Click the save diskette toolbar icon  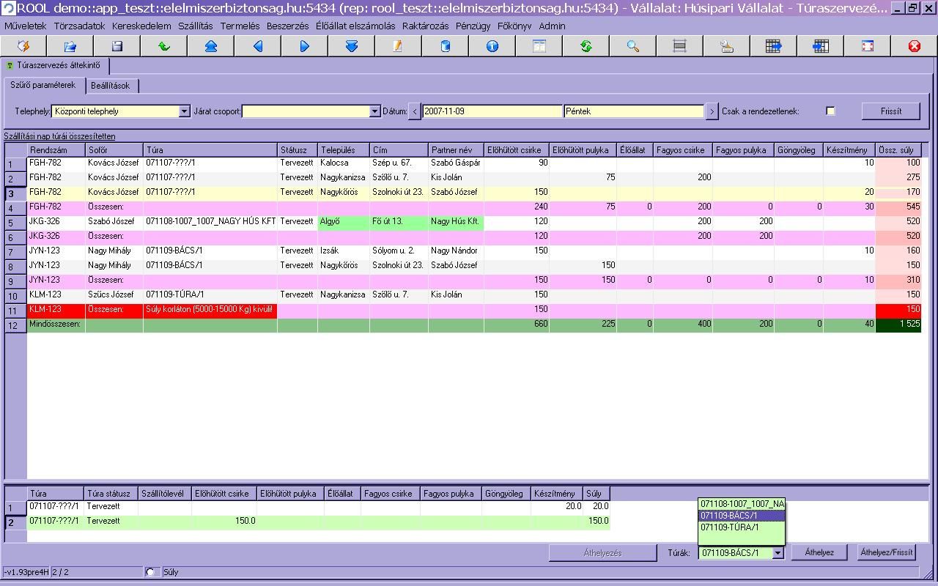(117, 46)
